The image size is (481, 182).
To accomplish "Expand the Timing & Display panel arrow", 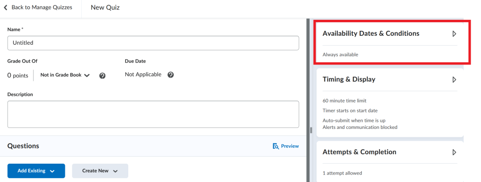I will click(454, 80).
